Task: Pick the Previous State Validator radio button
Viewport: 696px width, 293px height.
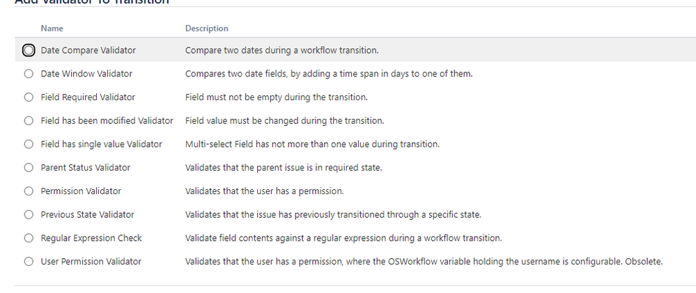Action: [29, 214]
